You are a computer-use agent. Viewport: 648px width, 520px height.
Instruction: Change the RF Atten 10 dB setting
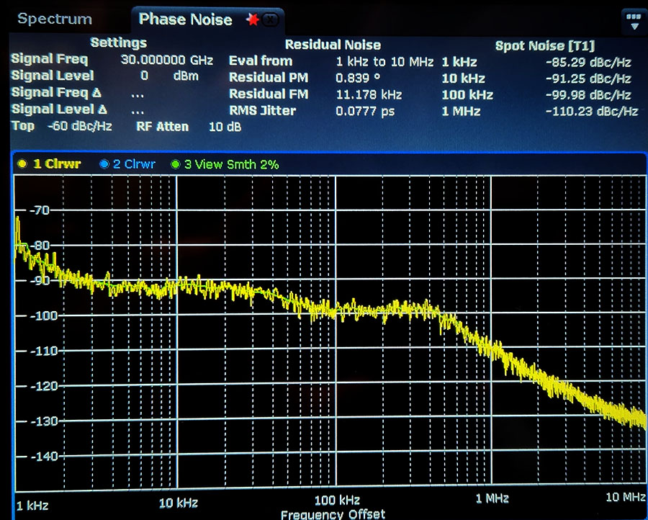189,127
